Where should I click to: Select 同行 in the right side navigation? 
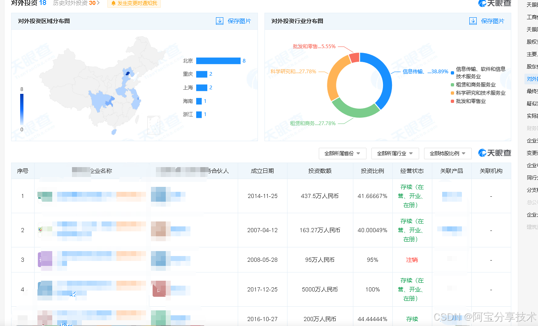click(x=532, y=178)
